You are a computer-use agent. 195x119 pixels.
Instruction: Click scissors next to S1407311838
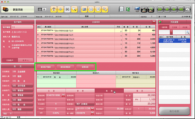point(63,95)
